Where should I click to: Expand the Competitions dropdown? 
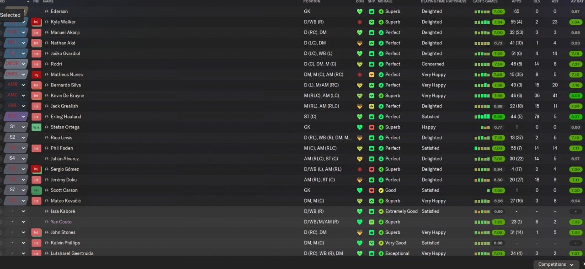[x=556, y=264]
